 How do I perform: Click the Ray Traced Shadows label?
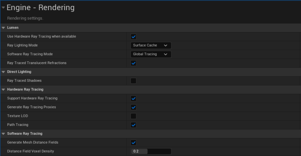point(24,81)
